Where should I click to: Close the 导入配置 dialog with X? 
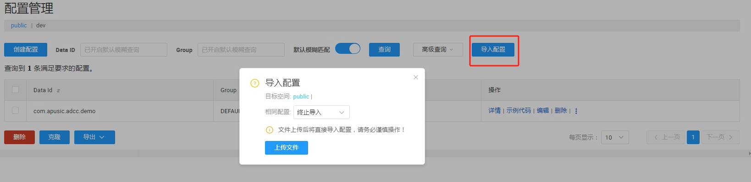point(416,77)
